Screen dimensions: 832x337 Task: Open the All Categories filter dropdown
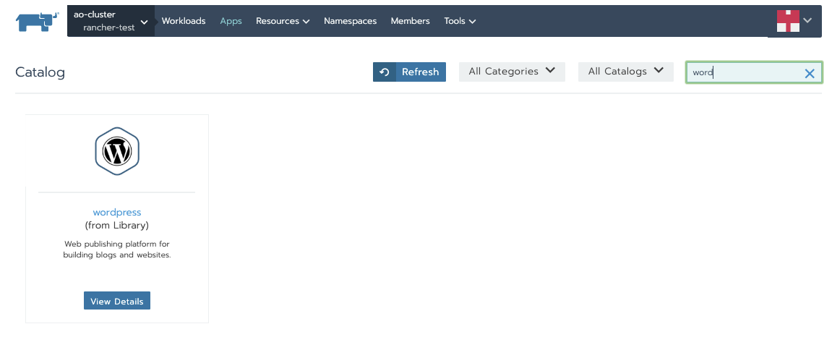click(x=512, y=71)
